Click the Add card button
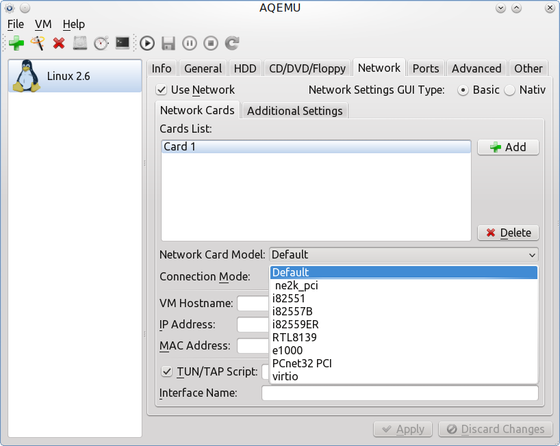The height and width of the screenshot is (446, 560). [508, 147]
